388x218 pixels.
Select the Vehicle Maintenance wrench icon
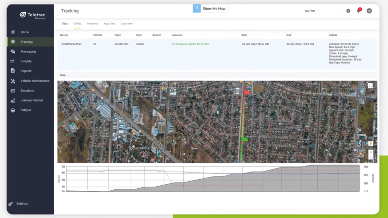click(12, 81)
